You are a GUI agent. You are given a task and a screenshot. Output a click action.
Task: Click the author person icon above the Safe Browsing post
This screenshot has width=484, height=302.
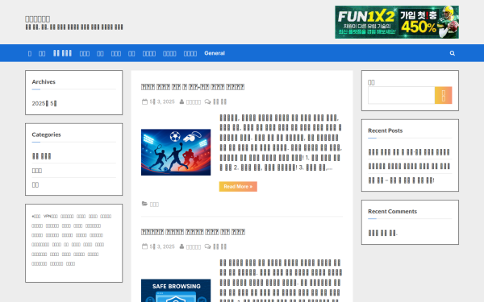pos(181,246)
